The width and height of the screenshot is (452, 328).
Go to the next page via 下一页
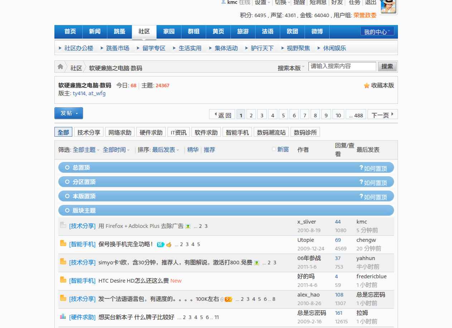[382, 115]
